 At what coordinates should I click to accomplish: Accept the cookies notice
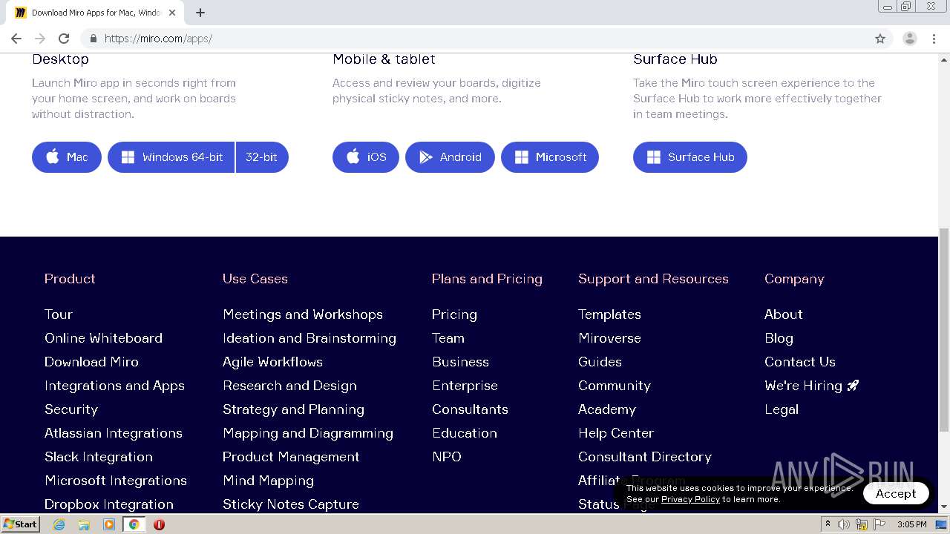[896, 493]
